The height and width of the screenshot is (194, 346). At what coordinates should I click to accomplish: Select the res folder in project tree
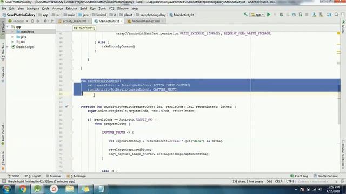(x=23, y=42)
